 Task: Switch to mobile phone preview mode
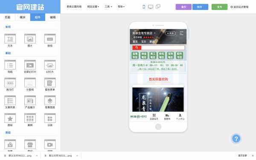144,7
